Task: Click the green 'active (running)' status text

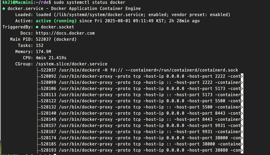Action: [56, 21]
